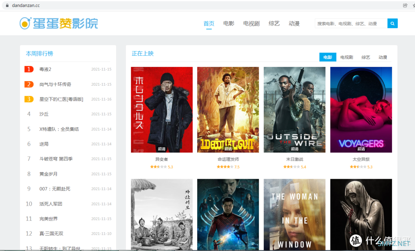
Task: Go to 综艺 in the top navigation
Action: coord(274,23)
